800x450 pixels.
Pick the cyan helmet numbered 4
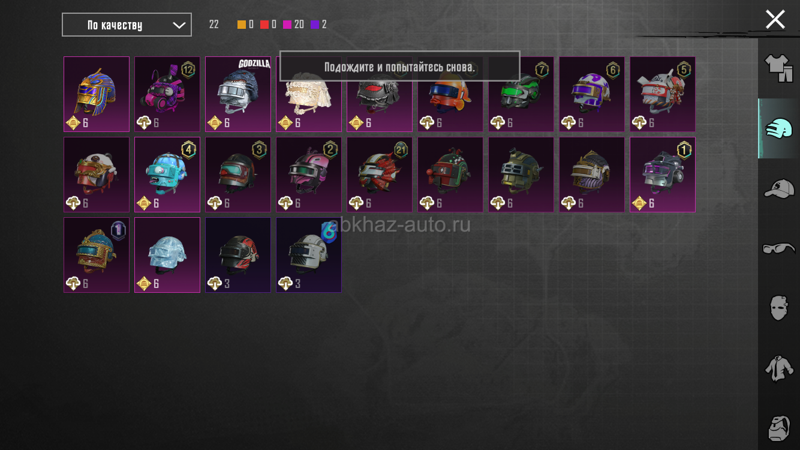[167, 175]
